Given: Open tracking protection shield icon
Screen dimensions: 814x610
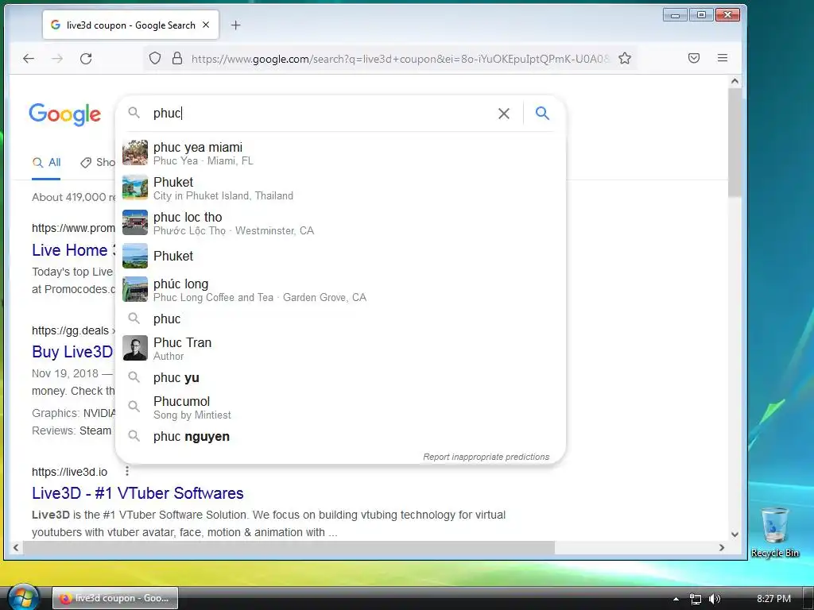Looking at the screenshot, I should (155, 58).
